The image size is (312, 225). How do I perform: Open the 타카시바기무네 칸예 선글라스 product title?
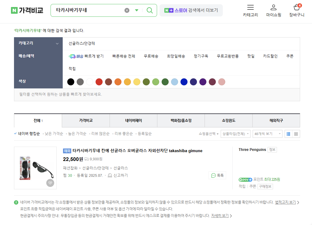[x=137, y=151]
